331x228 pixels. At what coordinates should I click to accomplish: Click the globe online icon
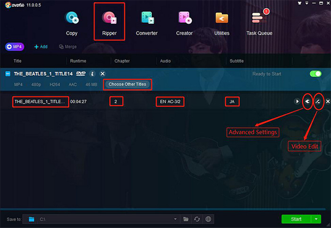click(208, 219)
